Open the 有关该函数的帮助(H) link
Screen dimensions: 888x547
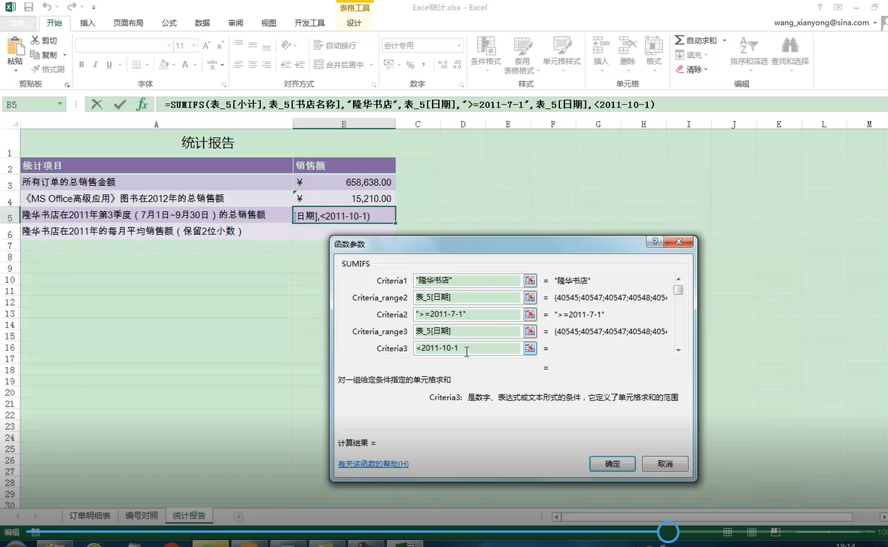[373, 464]
